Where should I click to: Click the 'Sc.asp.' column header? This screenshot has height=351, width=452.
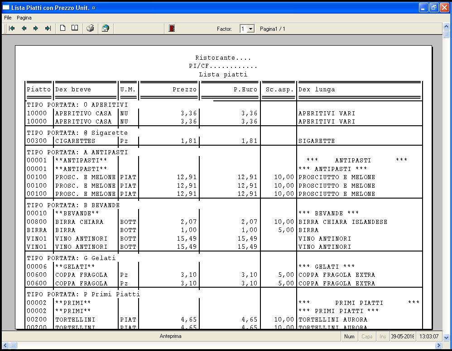pyautogui.click(x=279, y=89)
